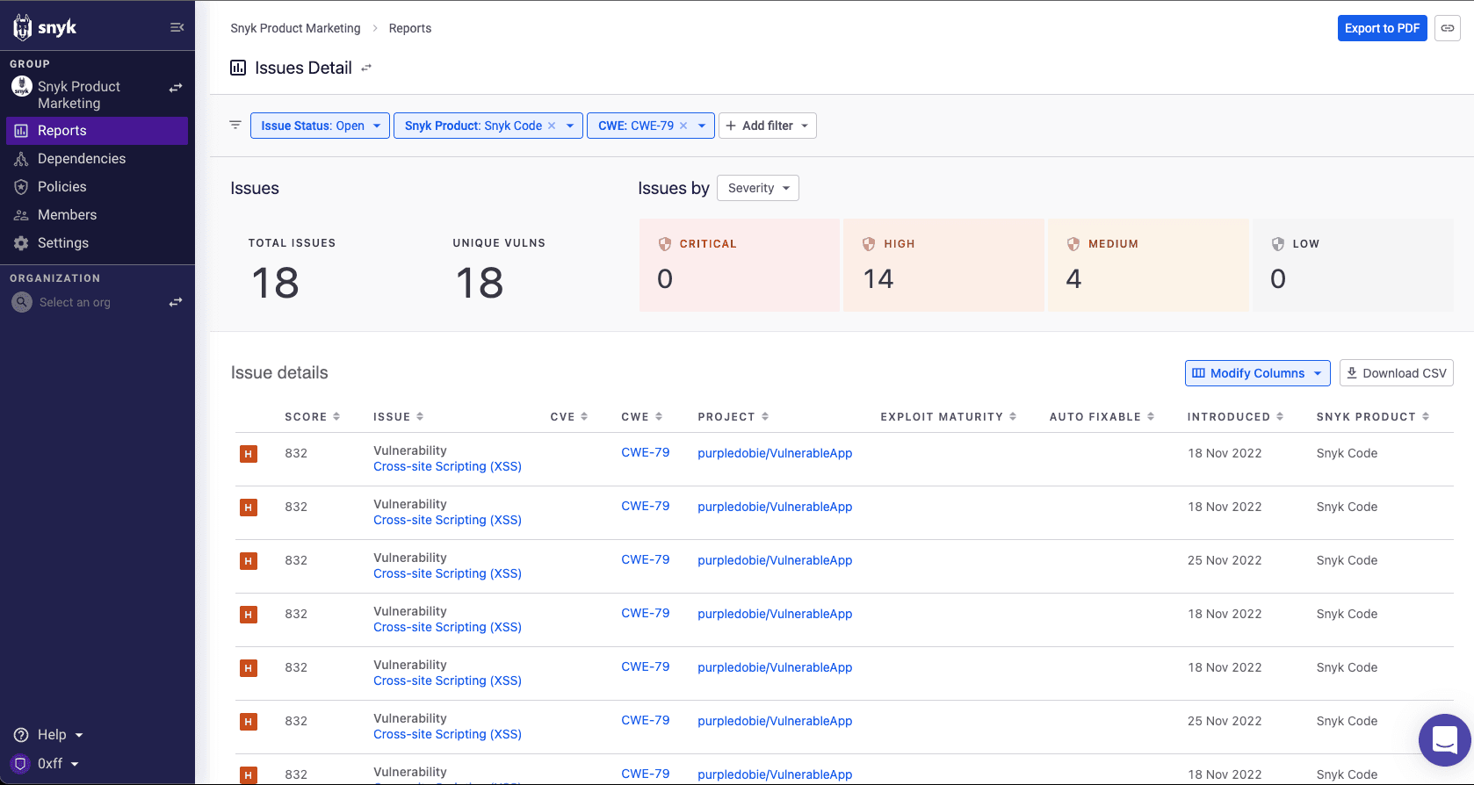Click the Medium severity card showing 4
Screen dimensions: 1474x785
click(1148, 265)
